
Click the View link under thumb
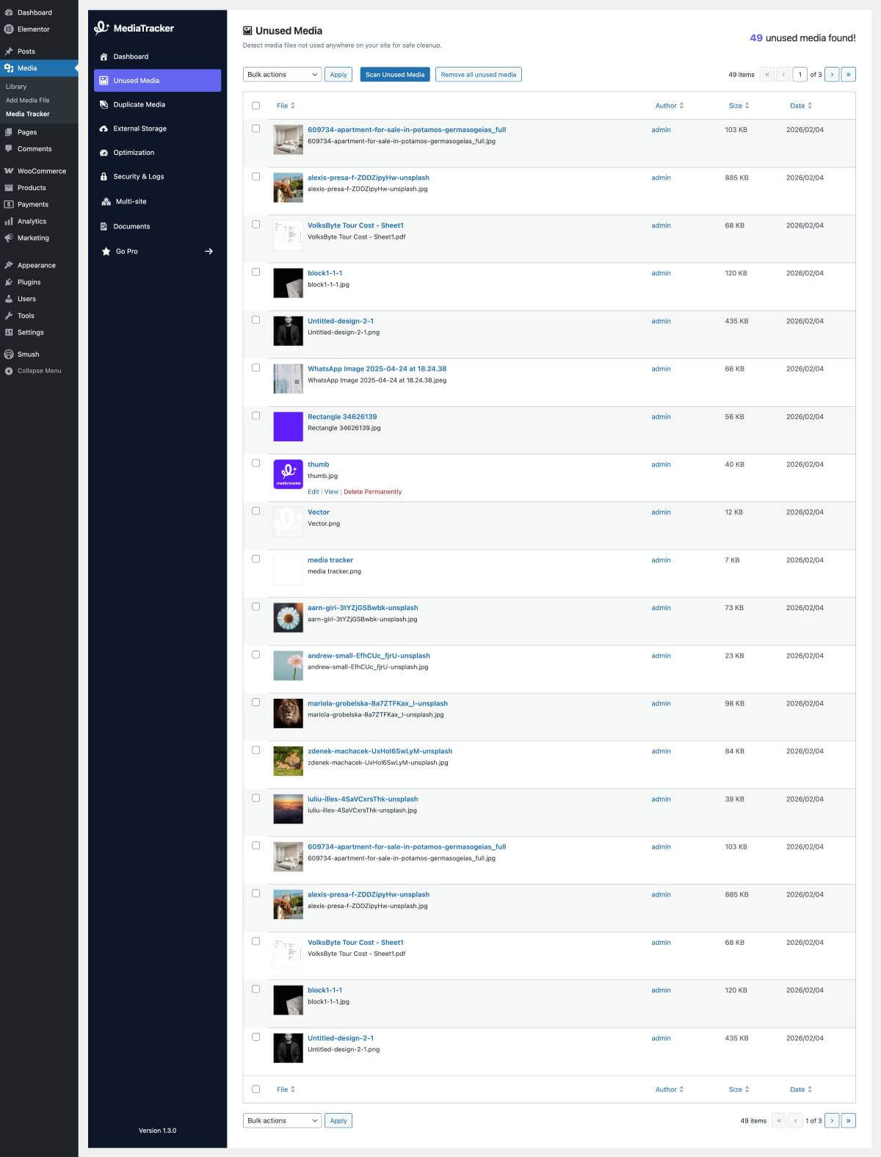(332, 492)
